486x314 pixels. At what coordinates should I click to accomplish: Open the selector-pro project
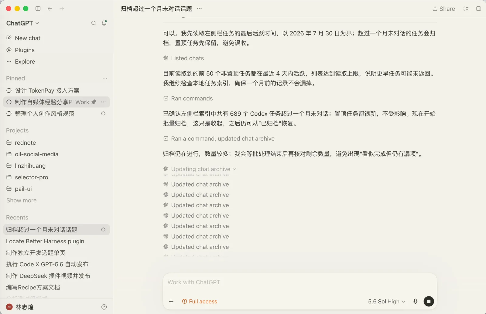coord(56,177)
